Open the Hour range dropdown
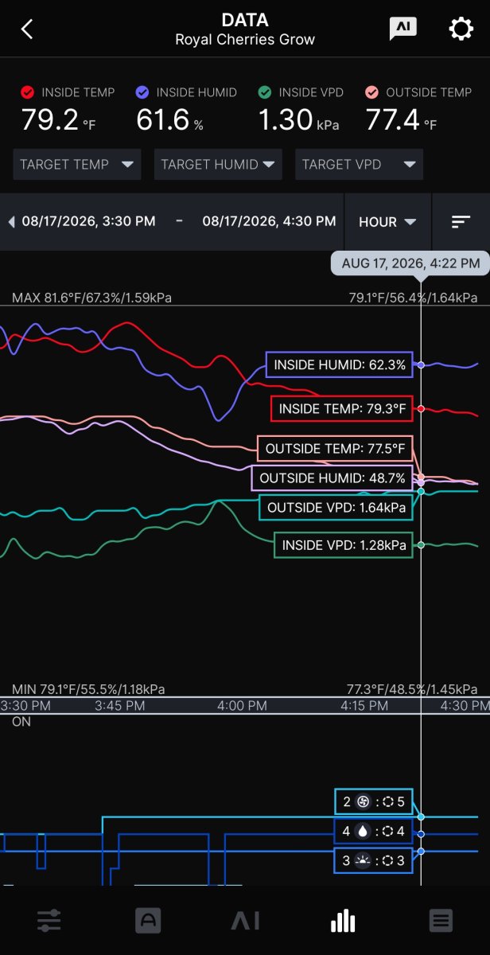Viewport: 490px width, 955px height. pos(387,222)
